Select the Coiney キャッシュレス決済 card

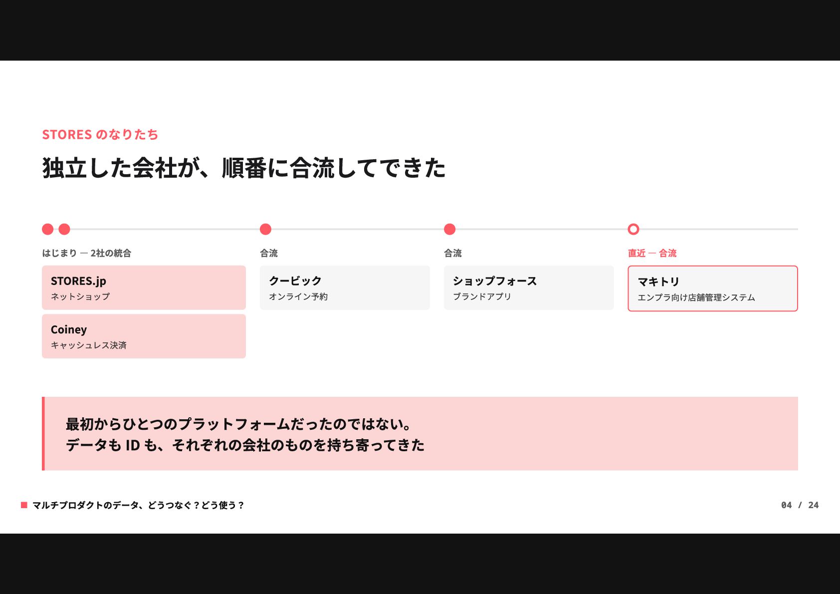[144, 336]
